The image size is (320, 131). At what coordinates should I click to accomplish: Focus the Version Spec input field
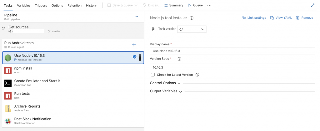(232, 67)
